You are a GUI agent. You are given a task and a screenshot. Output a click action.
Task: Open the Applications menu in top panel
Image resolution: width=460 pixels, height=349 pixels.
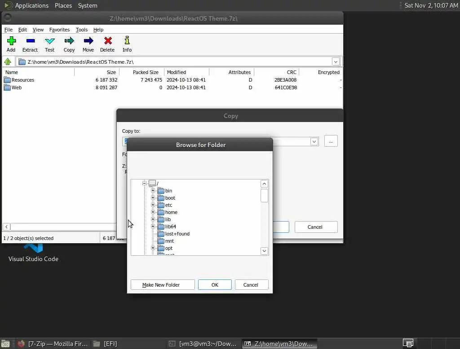[32, 5]
